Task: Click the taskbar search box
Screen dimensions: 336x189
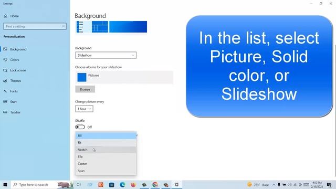Action: 42,184
